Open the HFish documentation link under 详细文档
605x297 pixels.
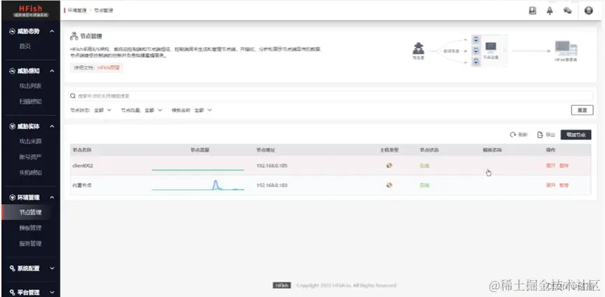(x=109, y=67)
